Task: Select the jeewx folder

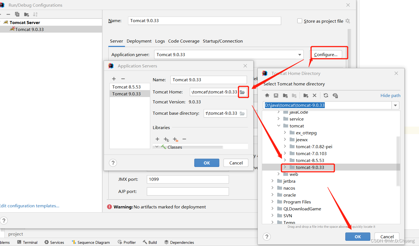Action: point(302,140)
